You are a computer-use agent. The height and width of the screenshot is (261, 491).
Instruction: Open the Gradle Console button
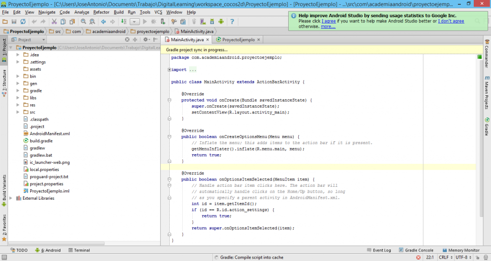point(416,250)
